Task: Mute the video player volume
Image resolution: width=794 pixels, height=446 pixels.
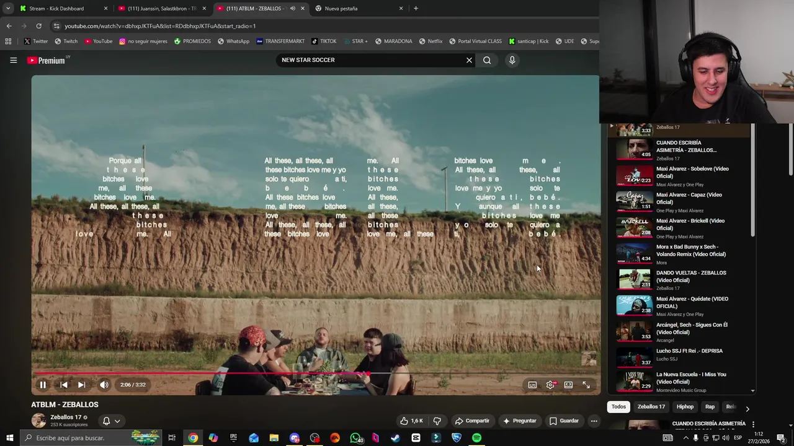Action: tap(104, 385)
